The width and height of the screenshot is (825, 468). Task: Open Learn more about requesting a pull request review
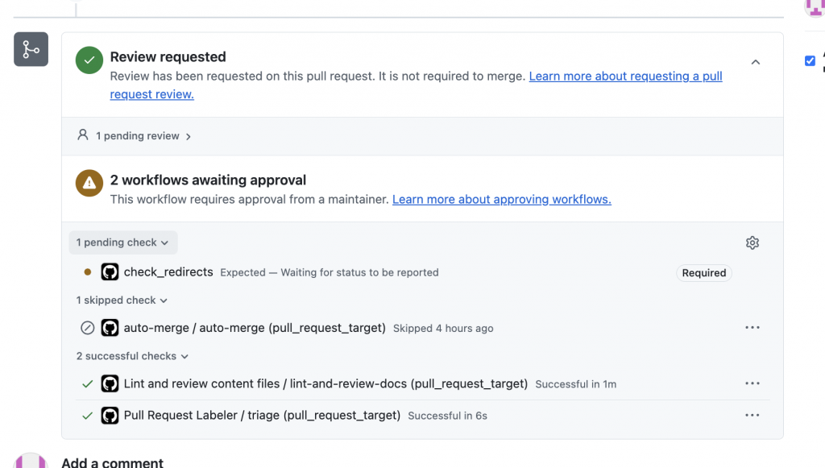coord(625,77)
